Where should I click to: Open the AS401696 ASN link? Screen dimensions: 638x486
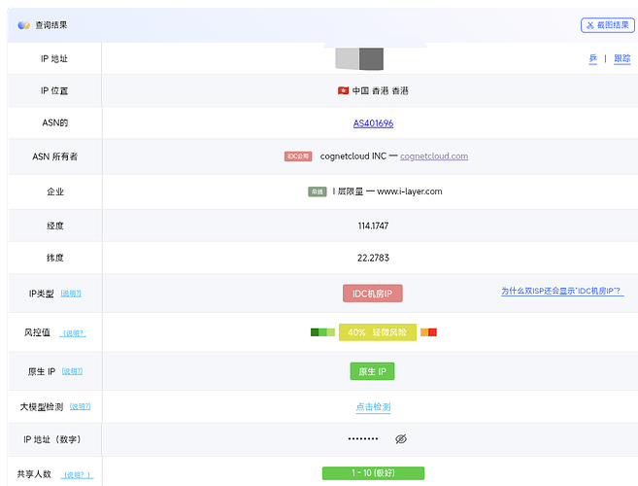pos(373,123)
